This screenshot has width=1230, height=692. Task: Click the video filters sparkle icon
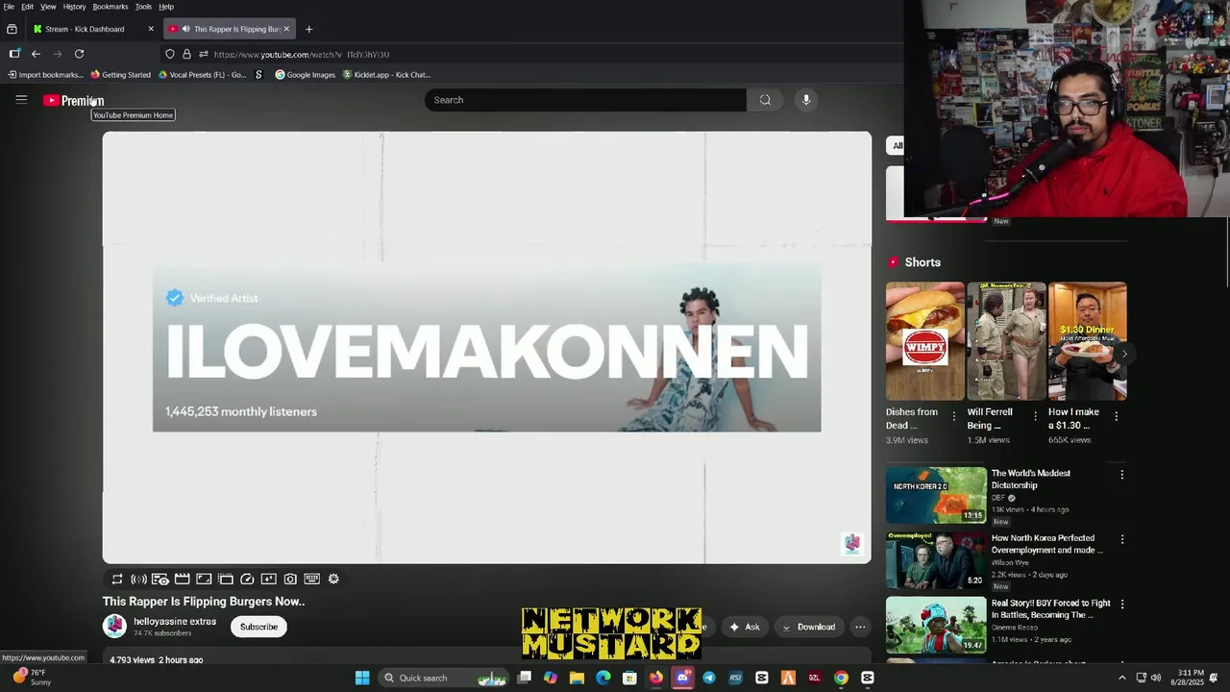pyautogui.click(x=268, y=579)
